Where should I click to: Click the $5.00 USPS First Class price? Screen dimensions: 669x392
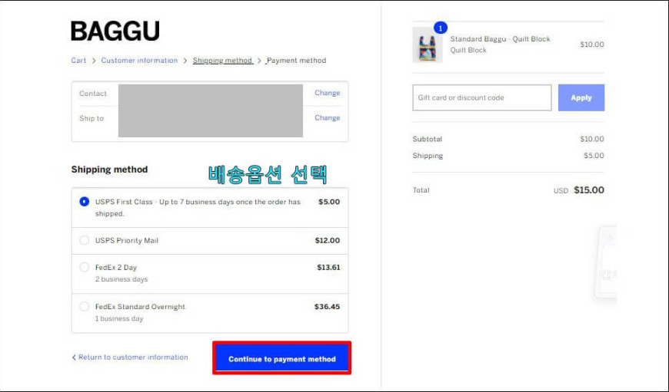click(x=329, y=202)
